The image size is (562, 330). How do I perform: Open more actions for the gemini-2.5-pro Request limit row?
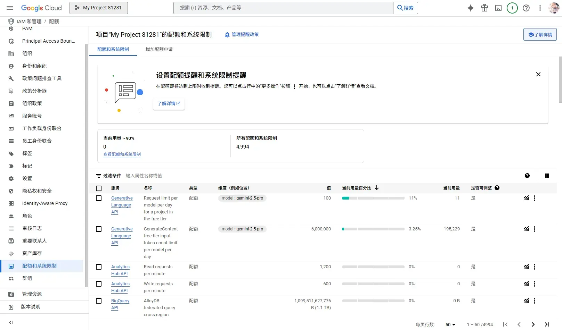535,198
